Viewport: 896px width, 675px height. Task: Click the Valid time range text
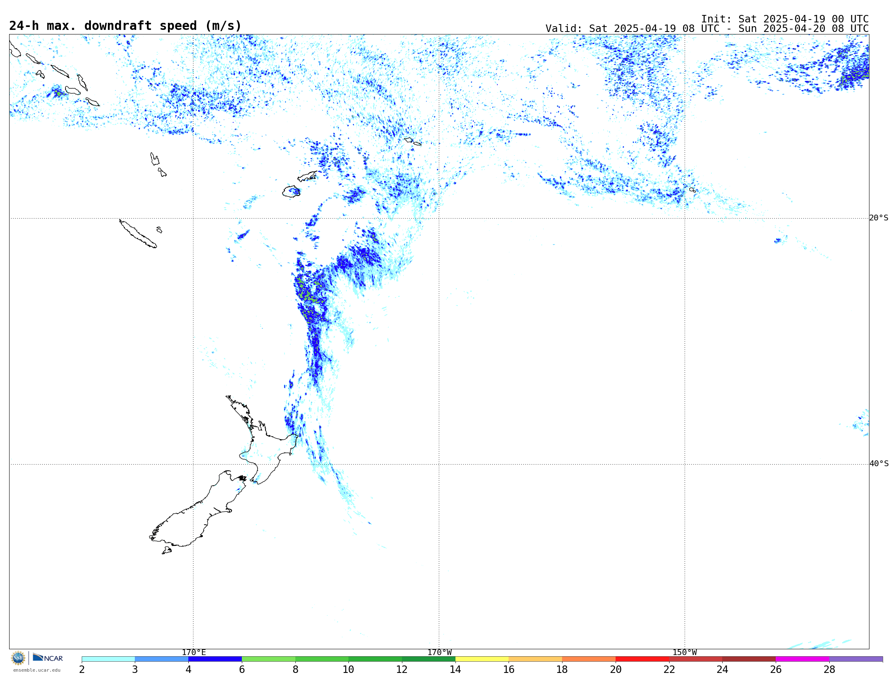click(x=707, y=29)
